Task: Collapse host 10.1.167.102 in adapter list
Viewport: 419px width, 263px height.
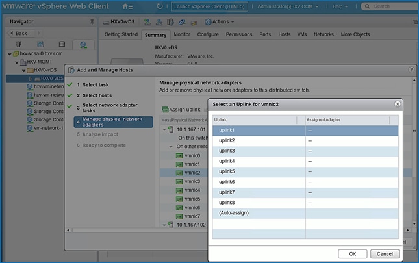Action: (x=164, y=225)
